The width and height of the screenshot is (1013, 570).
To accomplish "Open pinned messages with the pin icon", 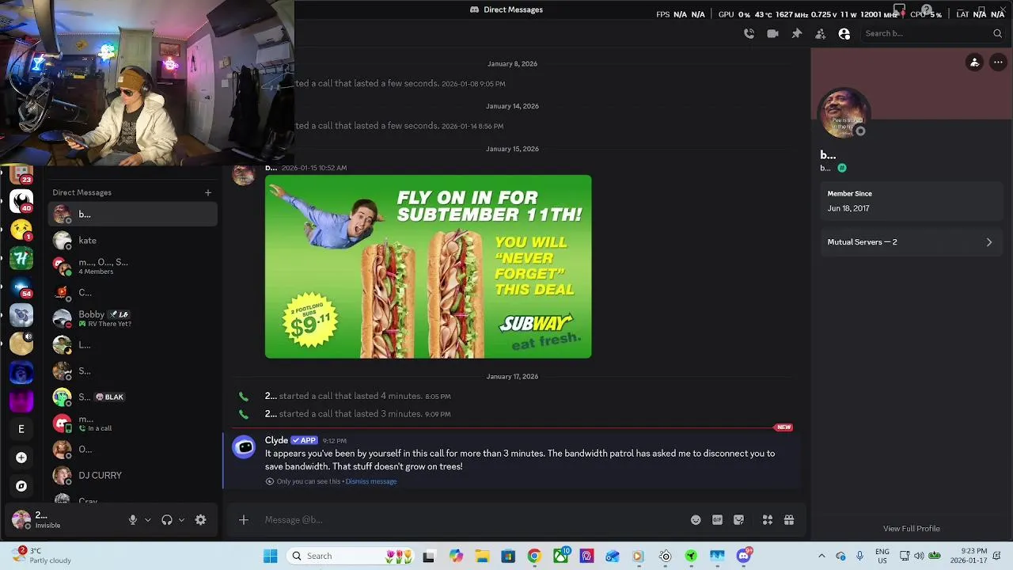I will click(796, 33).
